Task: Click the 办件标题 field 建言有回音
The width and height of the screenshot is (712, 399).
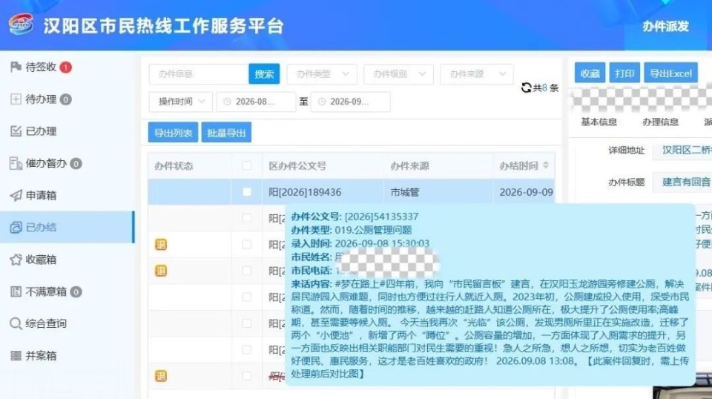Action: coord(682,182)
